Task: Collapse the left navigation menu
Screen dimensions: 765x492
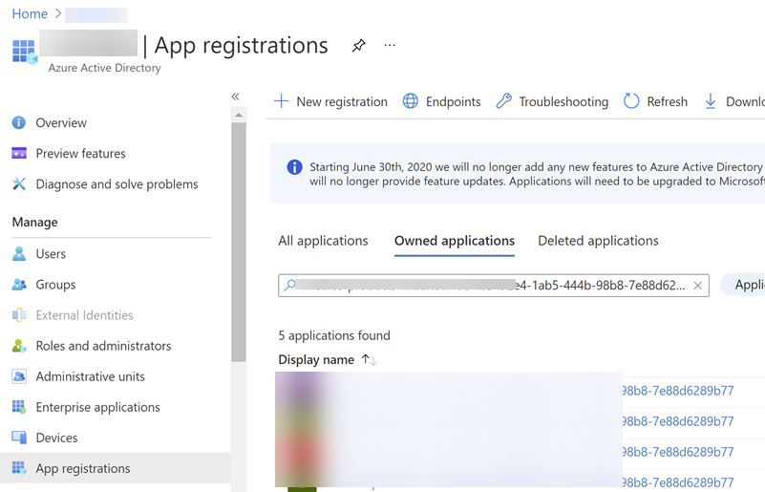Action: point(236,96)
